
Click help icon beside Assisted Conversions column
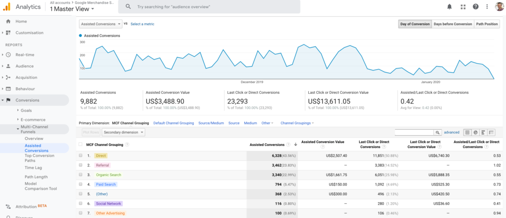pyautogui.click(x=288, y=145)
